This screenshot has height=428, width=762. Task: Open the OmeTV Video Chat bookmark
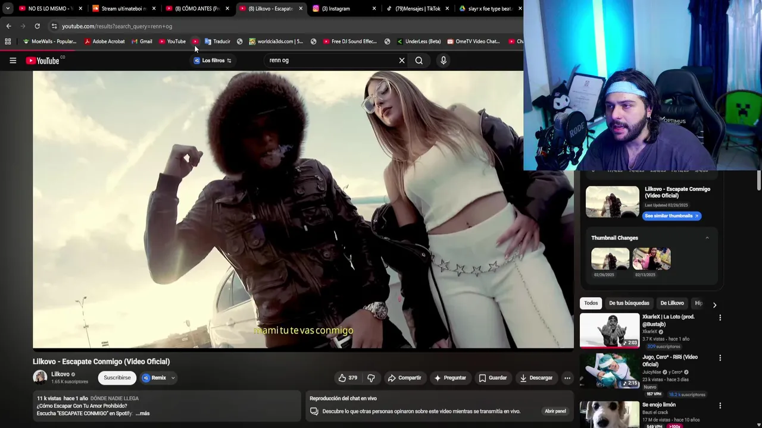473,42
